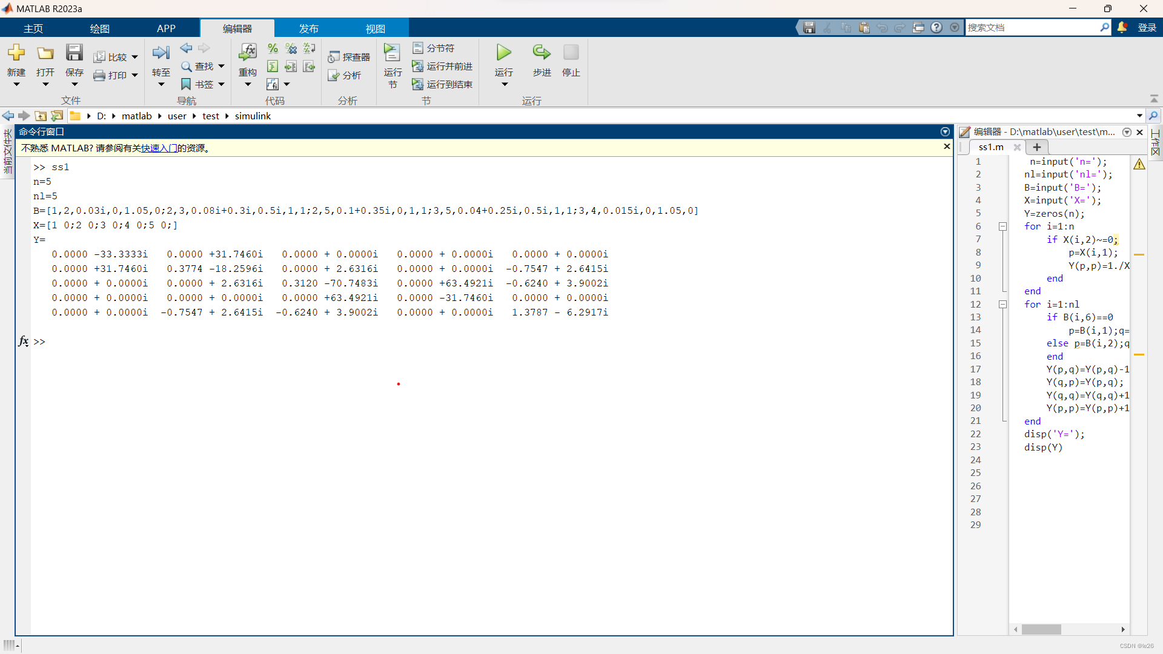Run the script with the green Run arrow

[x=504, y=53]
